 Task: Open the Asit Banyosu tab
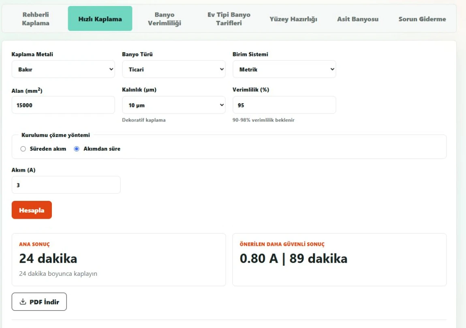357,19
